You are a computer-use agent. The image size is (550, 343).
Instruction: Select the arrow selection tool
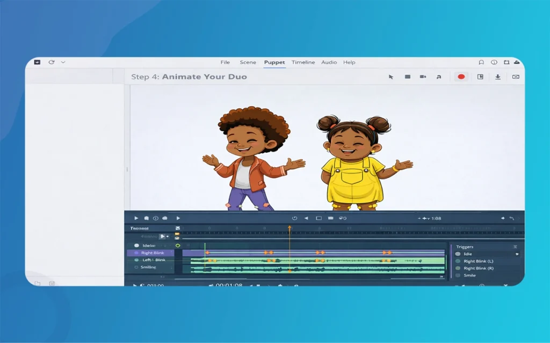coord(391,77)
